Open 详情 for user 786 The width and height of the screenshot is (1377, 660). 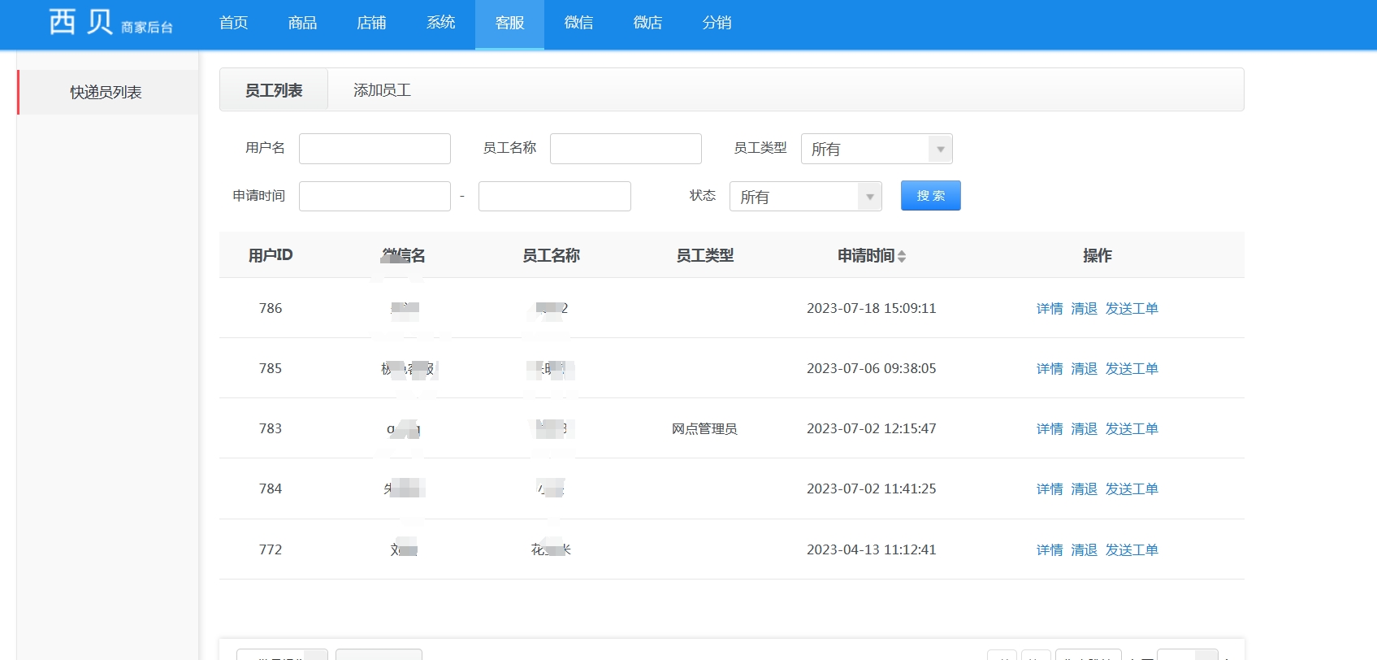click(1050, 308)
